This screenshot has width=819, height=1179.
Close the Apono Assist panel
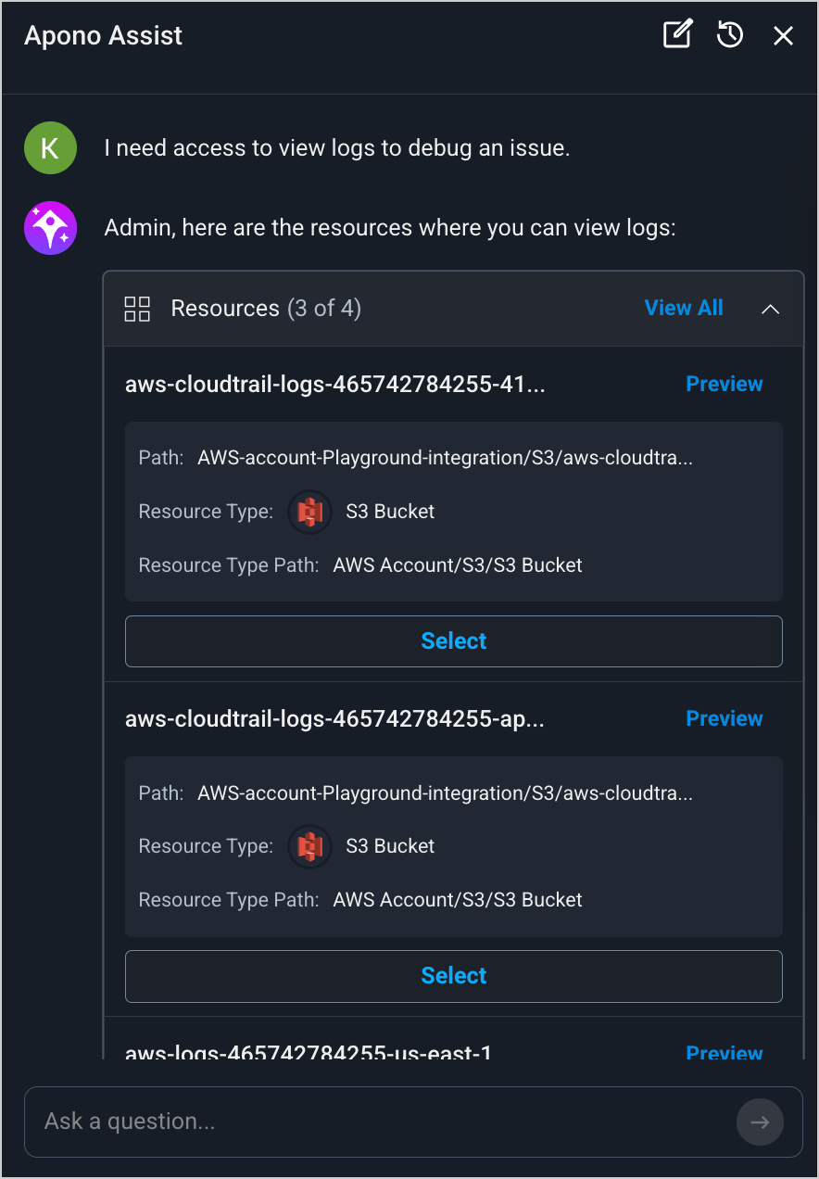pyautogui.click(x=783, y=35)
